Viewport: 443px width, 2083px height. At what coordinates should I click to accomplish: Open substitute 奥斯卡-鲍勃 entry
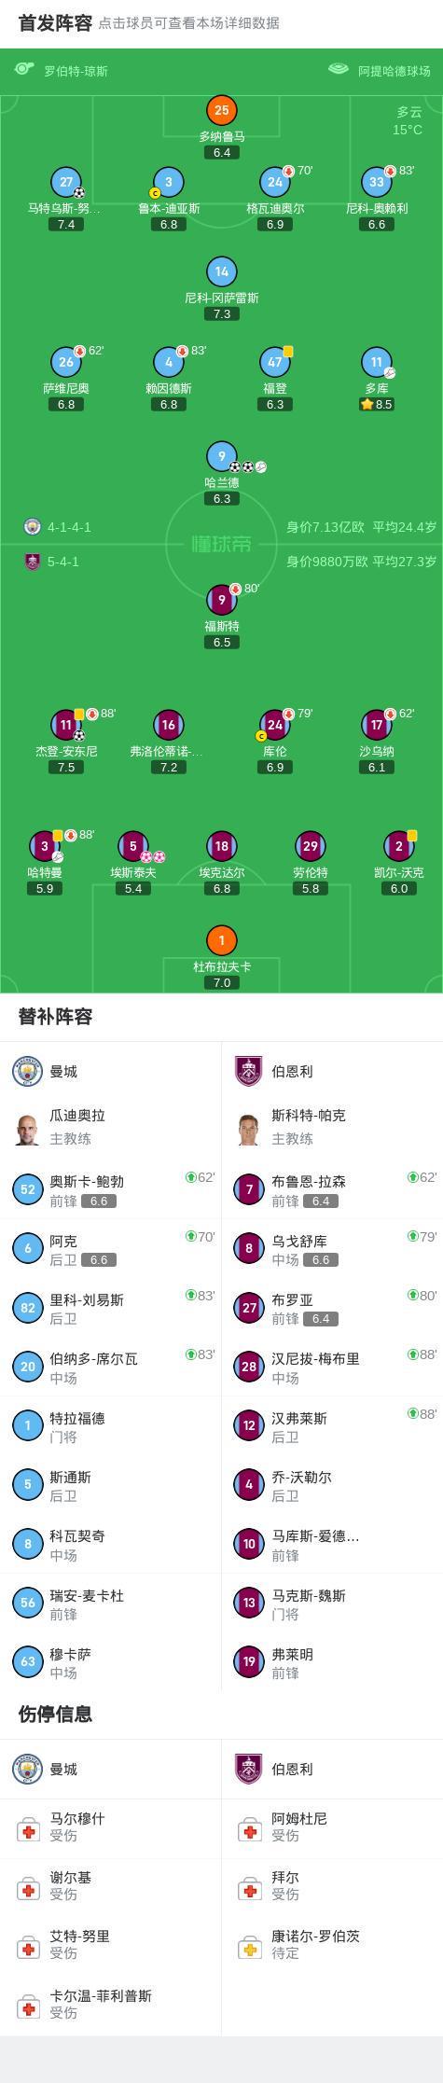(111, 1189)
